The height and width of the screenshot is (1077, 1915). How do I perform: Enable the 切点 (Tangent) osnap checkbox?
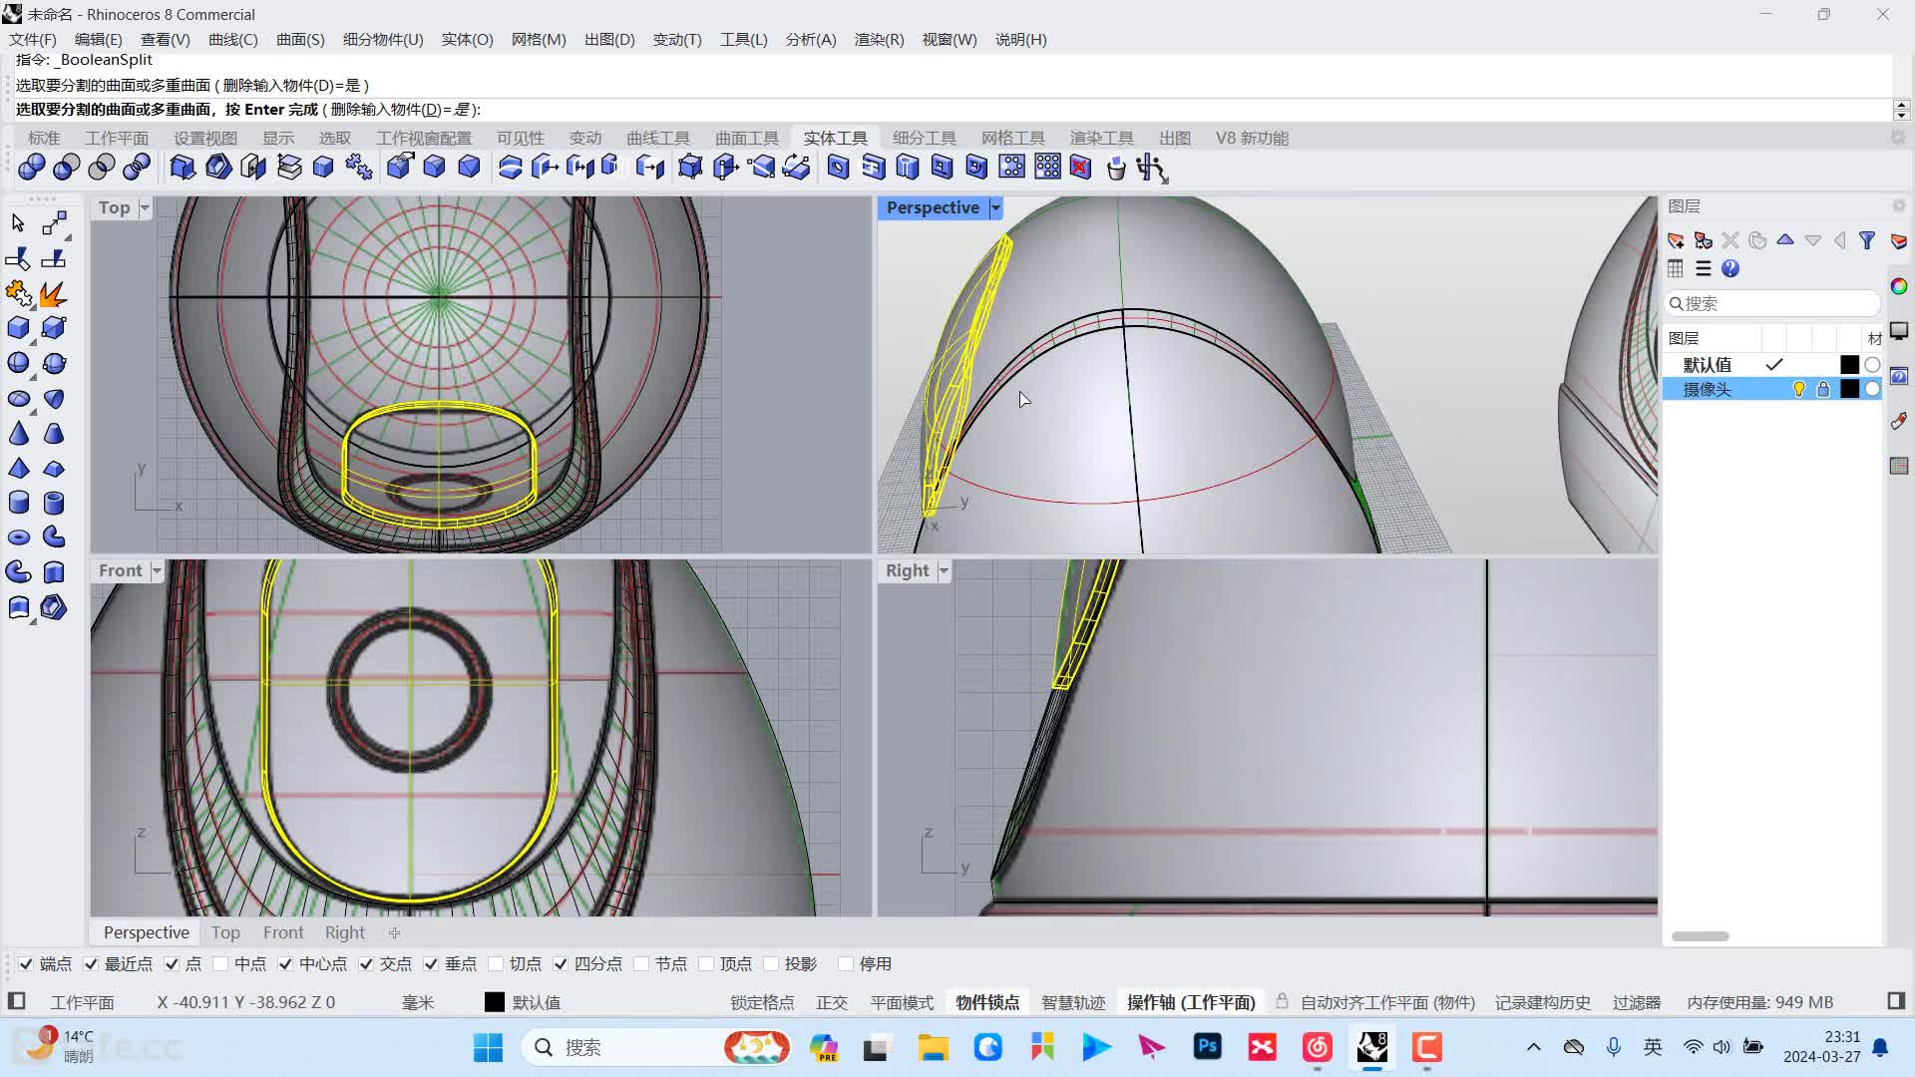pos(496,963)
